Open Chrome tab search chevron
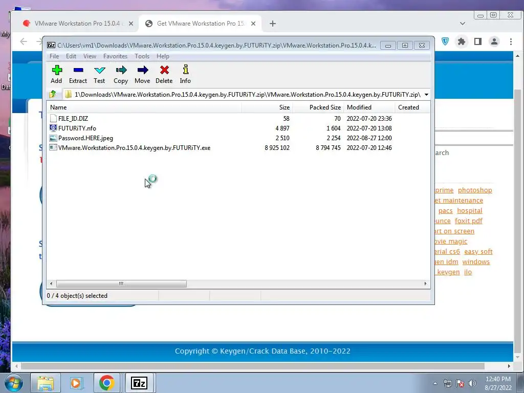The height and width of the screenshot is (393, 524). pos(463,24)
